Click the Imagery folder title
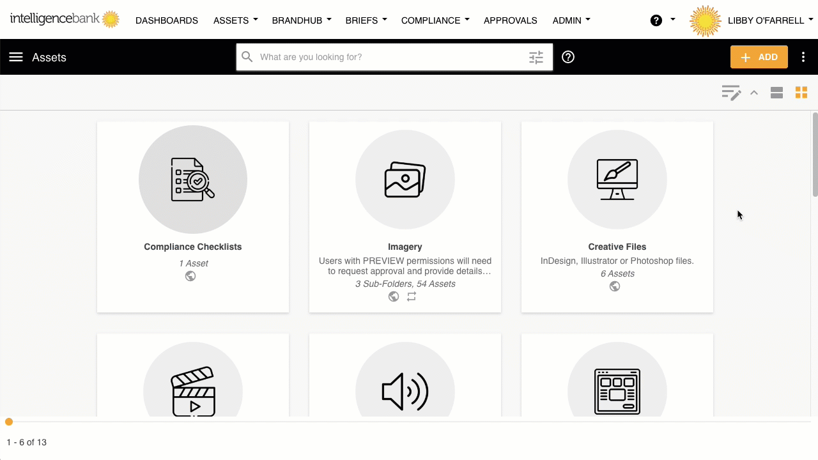The image size is (818, 460). [405, 247]
